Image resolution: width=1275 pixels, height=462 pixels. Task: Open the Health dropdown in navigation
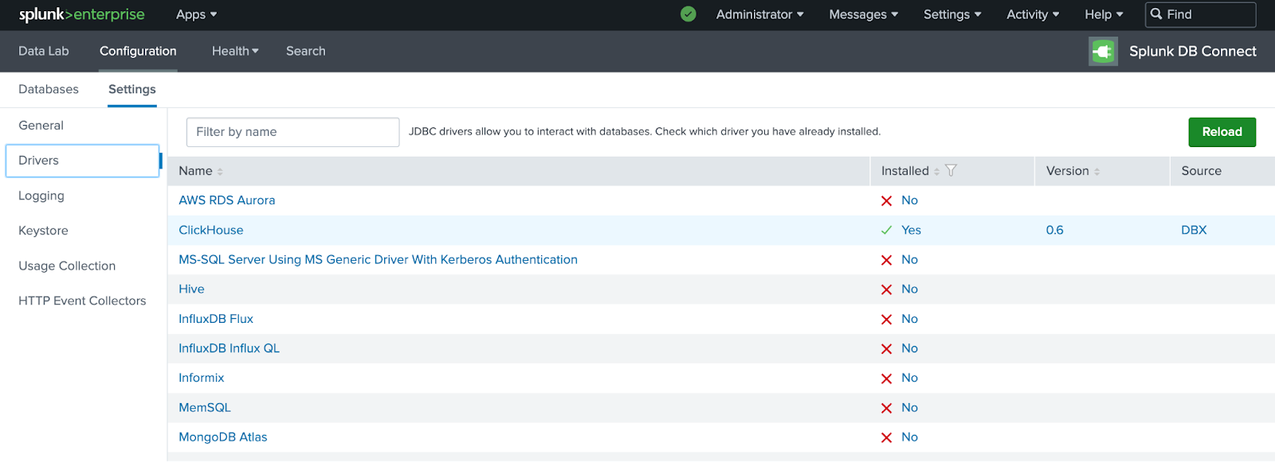tap(235, 51)
